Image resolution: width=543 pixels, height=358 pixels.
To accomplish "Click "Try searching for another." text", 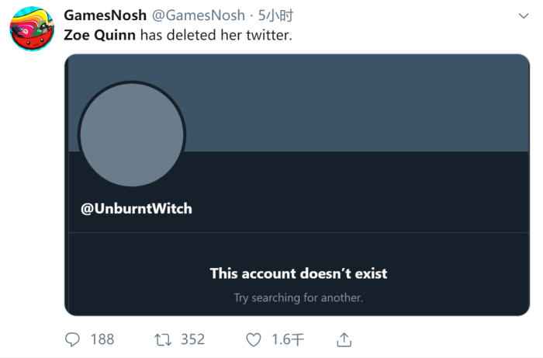I will click(x=298, y=297).
